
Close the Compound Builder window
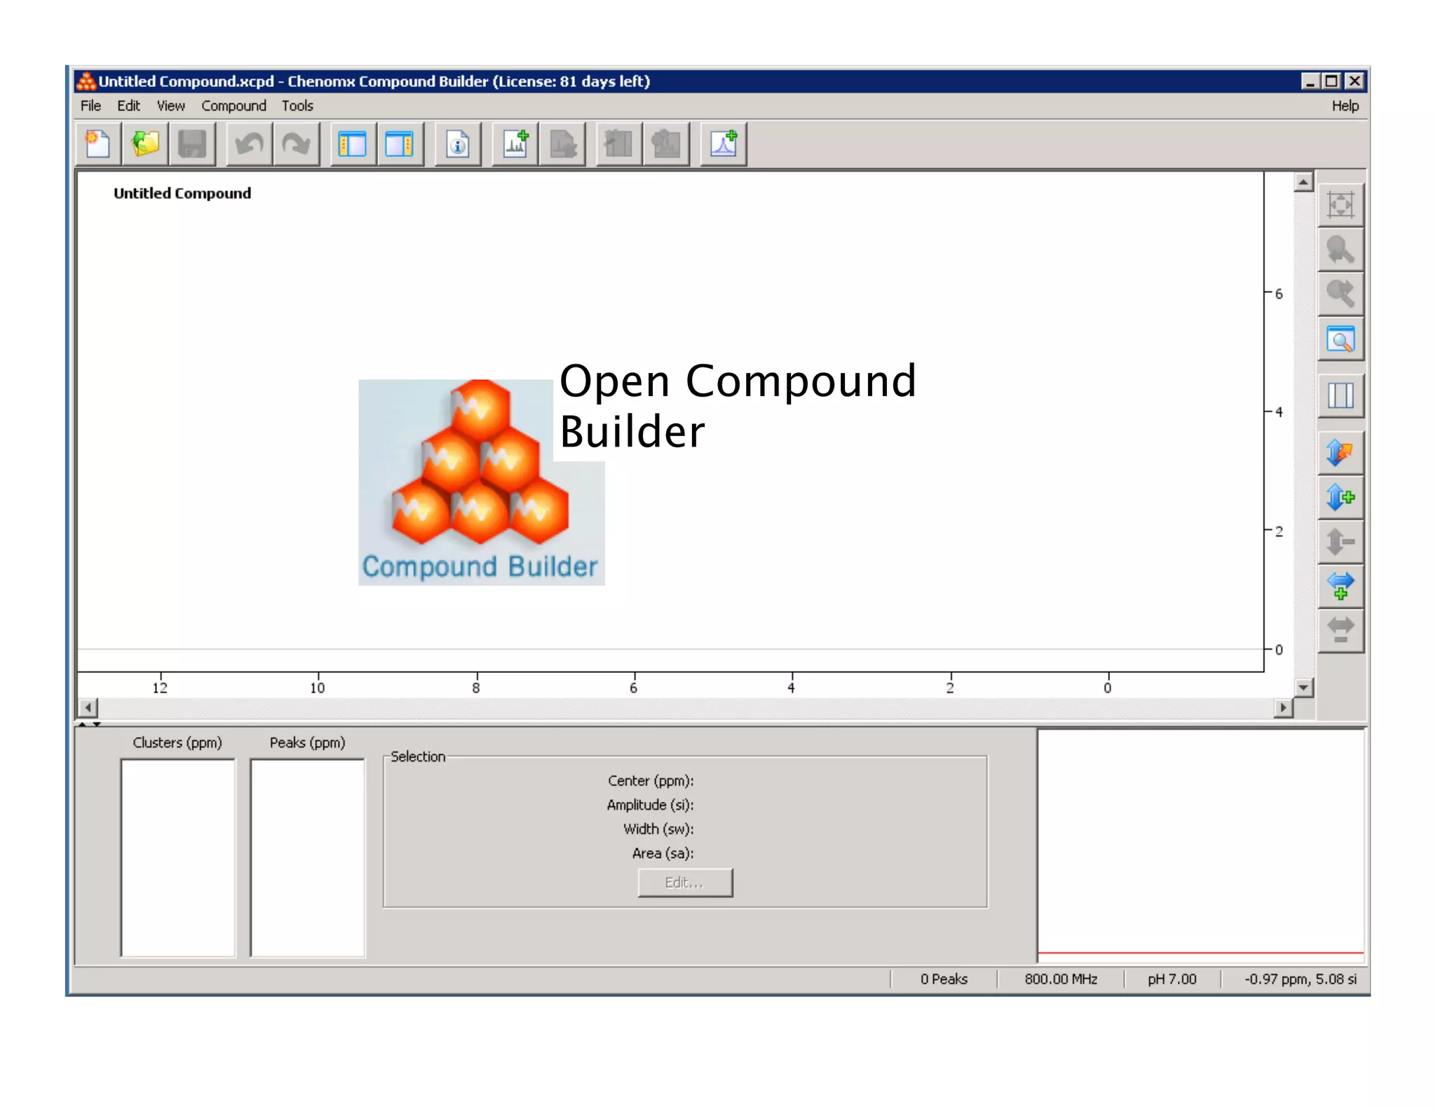pyautogui.click(x=1355, y=81)
